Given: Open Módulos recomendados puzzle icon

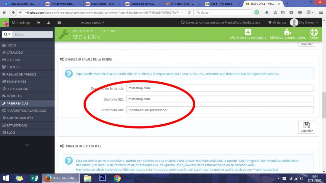Looking at the screenshot, I should [288, 32].
